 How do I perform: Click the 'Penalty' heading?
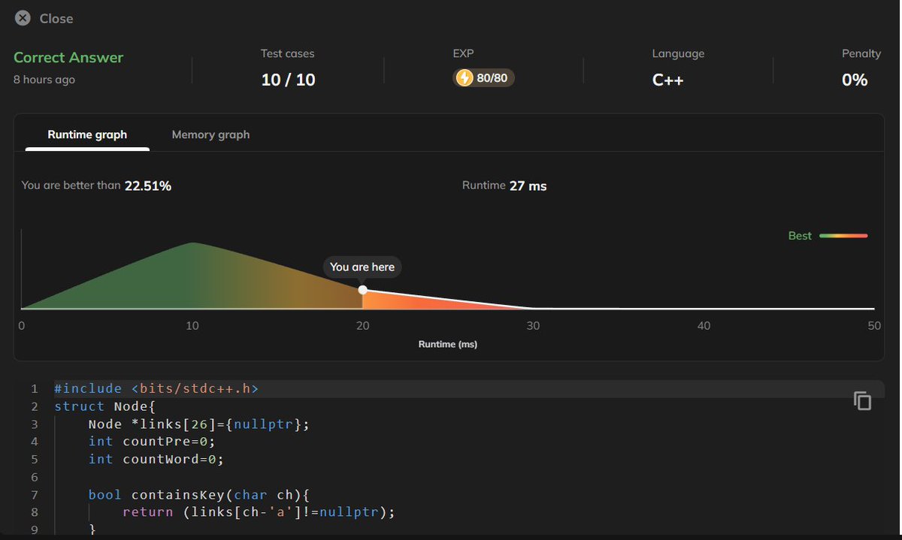tap(861, 54)
